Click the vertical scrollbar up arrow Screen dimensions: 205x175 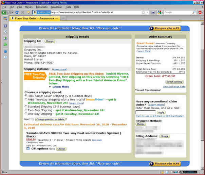[202, 23]
